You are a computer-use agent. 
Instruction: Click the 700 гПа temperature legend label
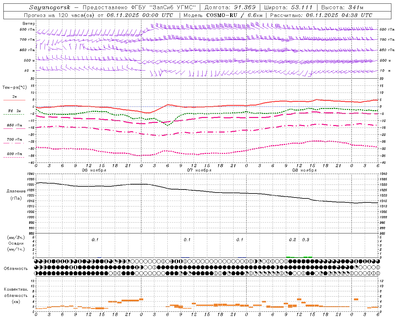pyautogui.click(x=15, y=140)
